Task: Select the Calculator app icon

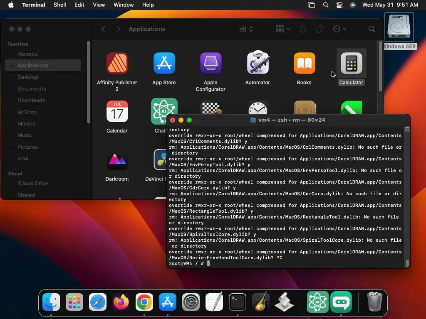Action: 351,63
